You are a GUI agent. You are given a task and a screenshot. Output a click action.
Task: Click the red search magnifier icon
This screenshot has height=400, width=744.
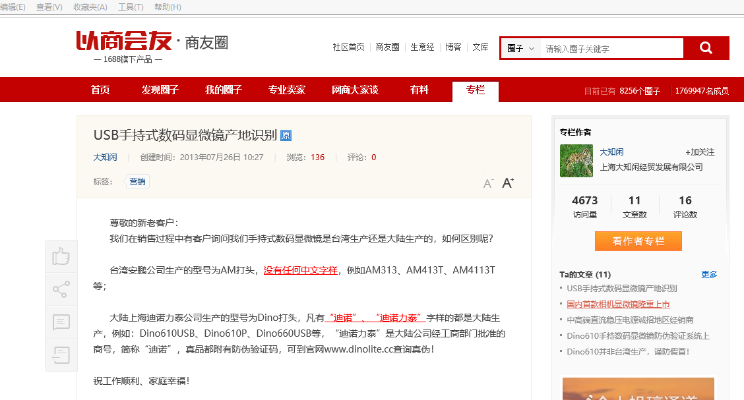(706, 47)
